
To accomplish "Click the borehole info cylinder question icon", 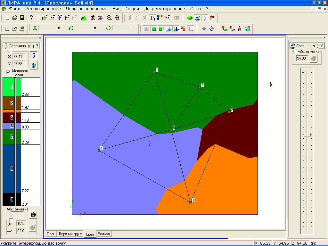I will coord(33,65).
